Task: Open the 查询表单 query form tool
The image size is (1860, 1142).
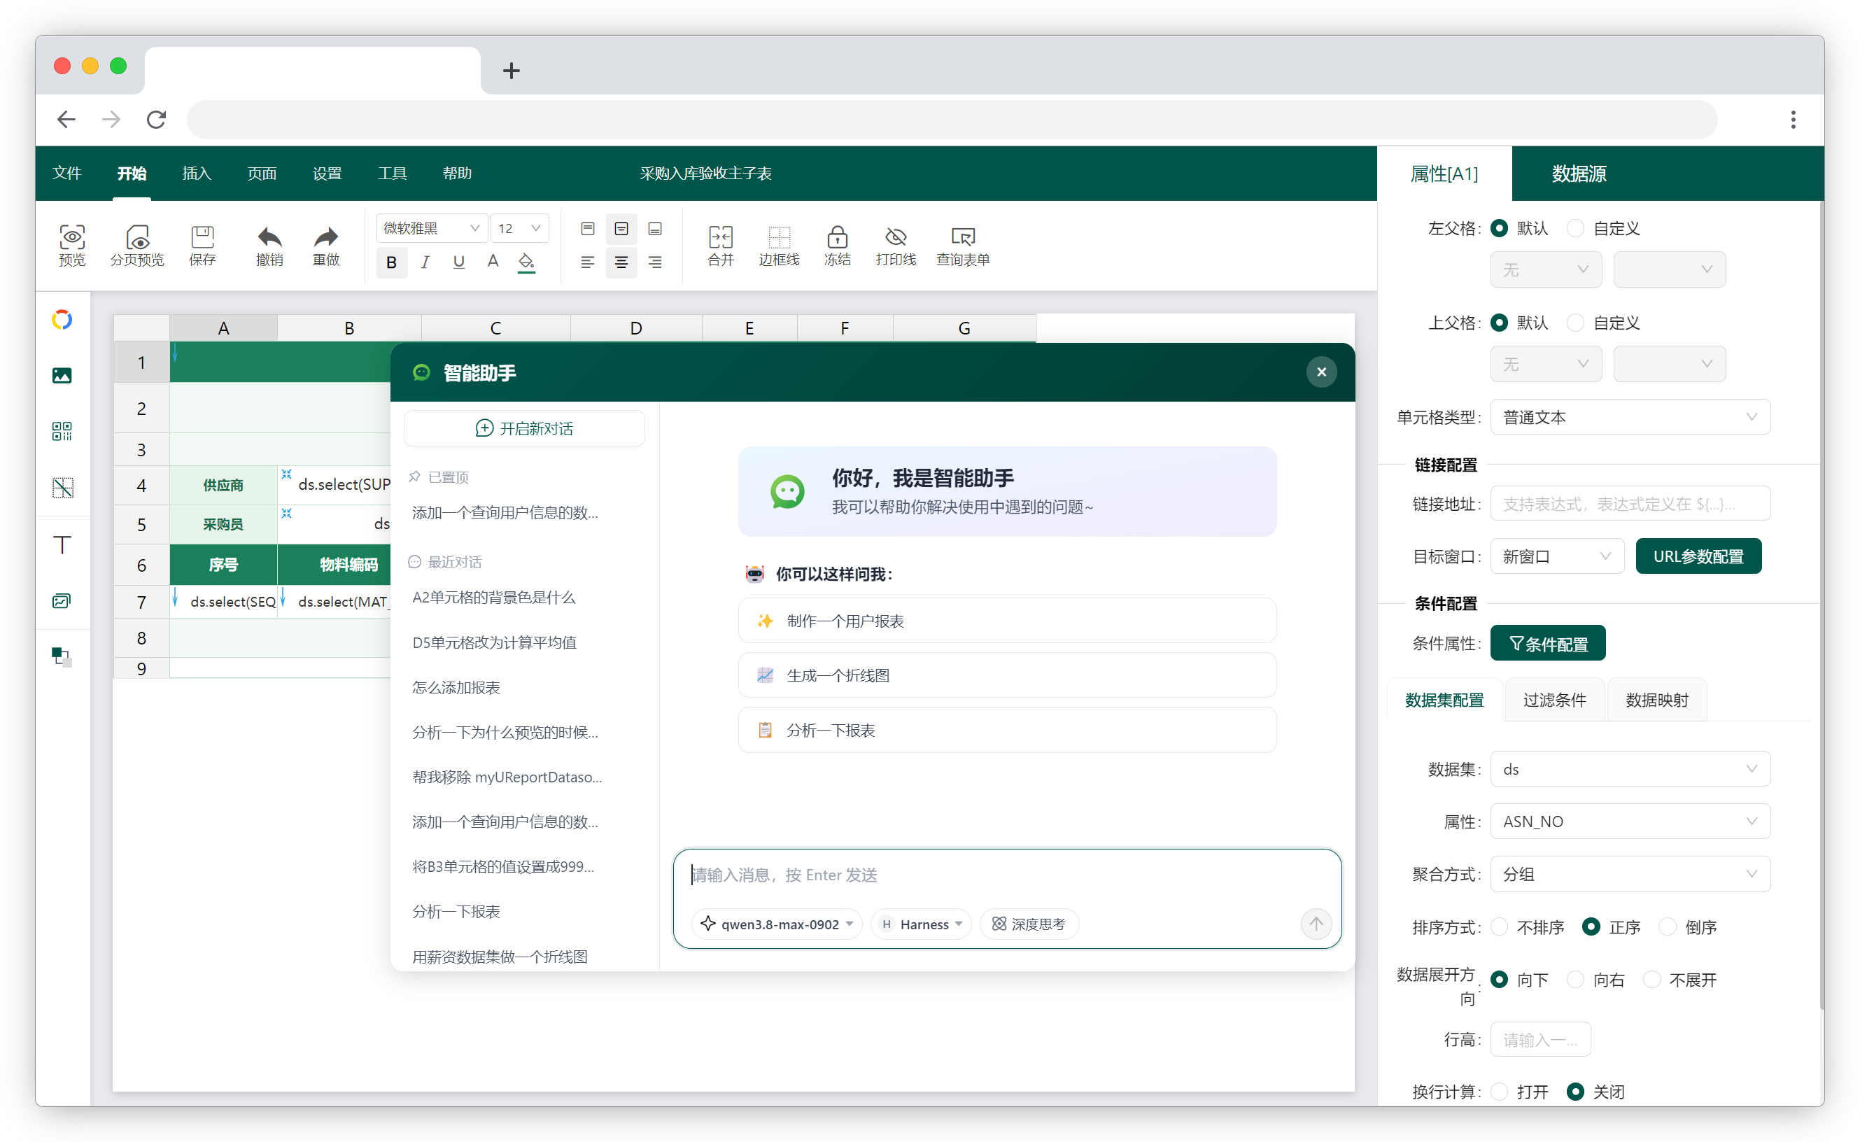Action: 963,245
